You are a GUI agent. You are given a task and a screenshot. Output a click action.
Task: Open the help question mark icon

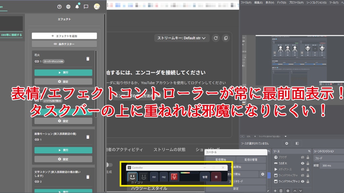(59, 7)
